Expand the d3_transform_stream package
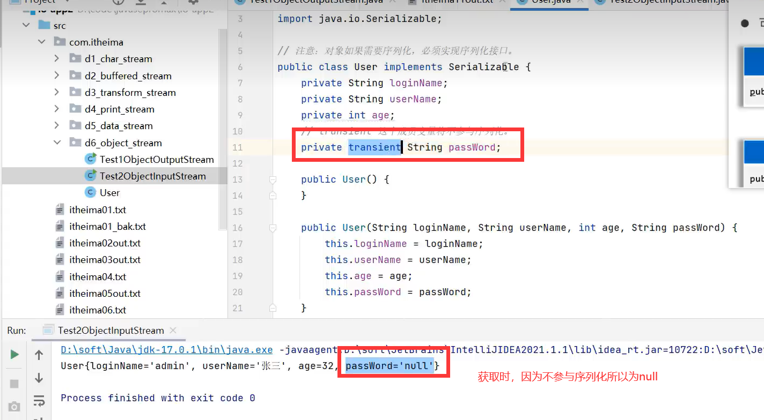This screenshot has width=764, height=420. [x=57, y=92]
